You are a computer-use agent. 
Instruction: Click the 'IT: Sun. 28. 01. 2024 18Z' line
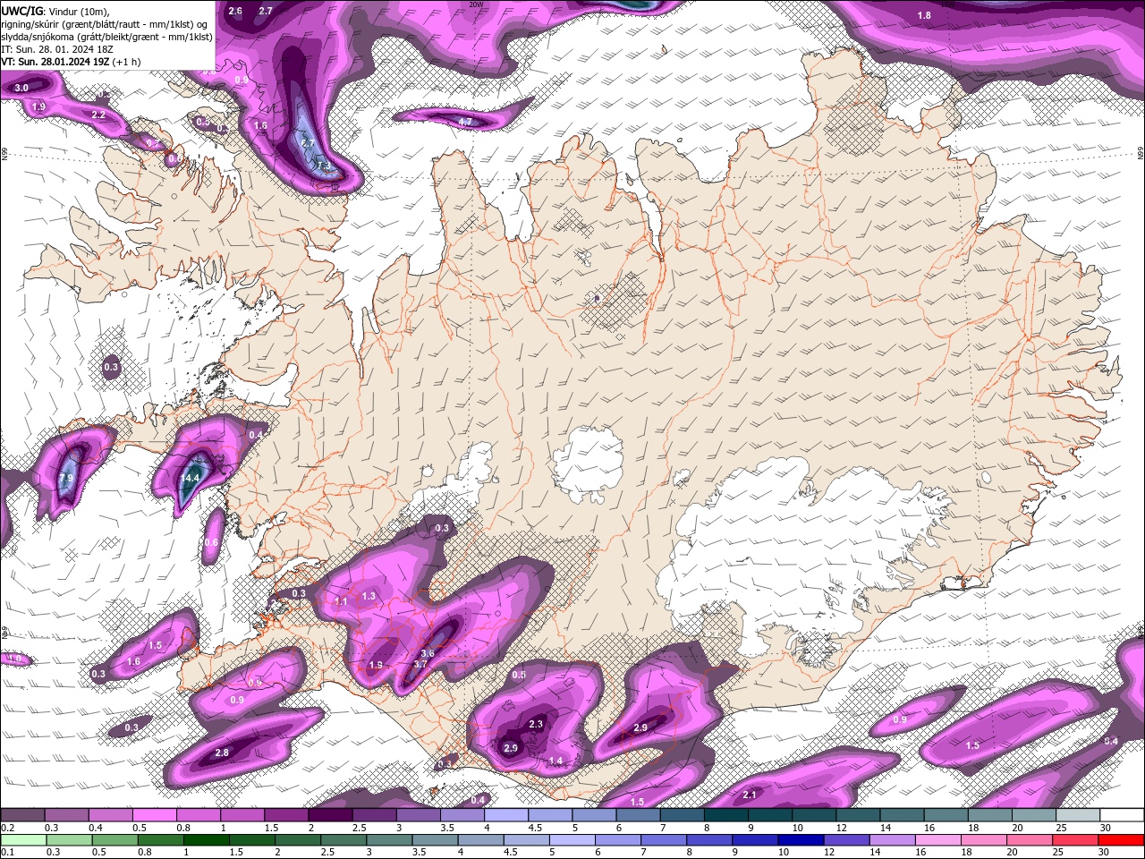[56, 49]
